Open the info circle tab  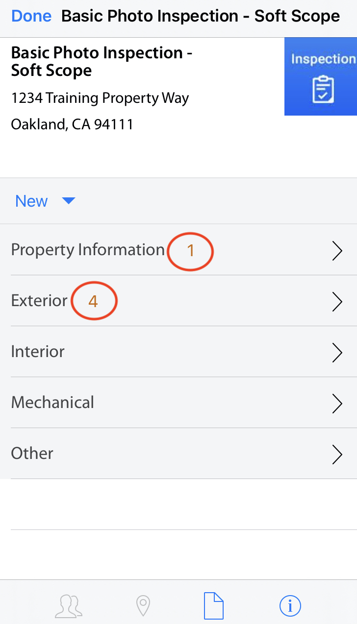click(x=290, y=606)
